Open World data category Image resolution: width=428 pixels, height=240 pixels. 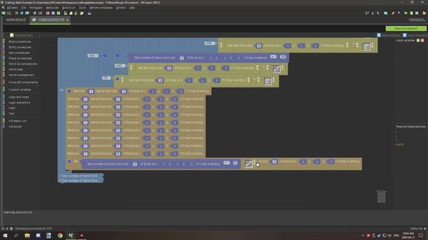15,69
